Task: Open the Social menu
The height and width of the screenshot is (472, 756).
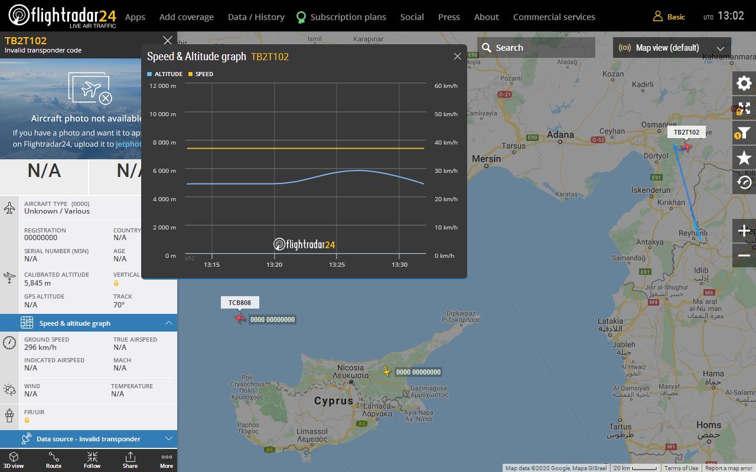Action: 412,17
